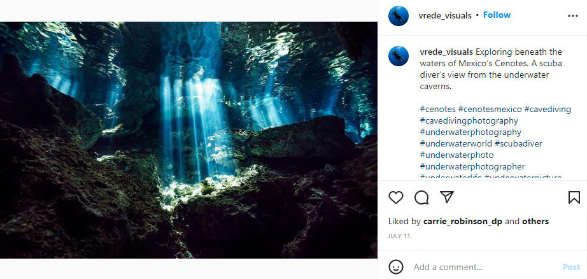
Task: Click the vrede_visuals avatar in the header
Action: point(399,15)
